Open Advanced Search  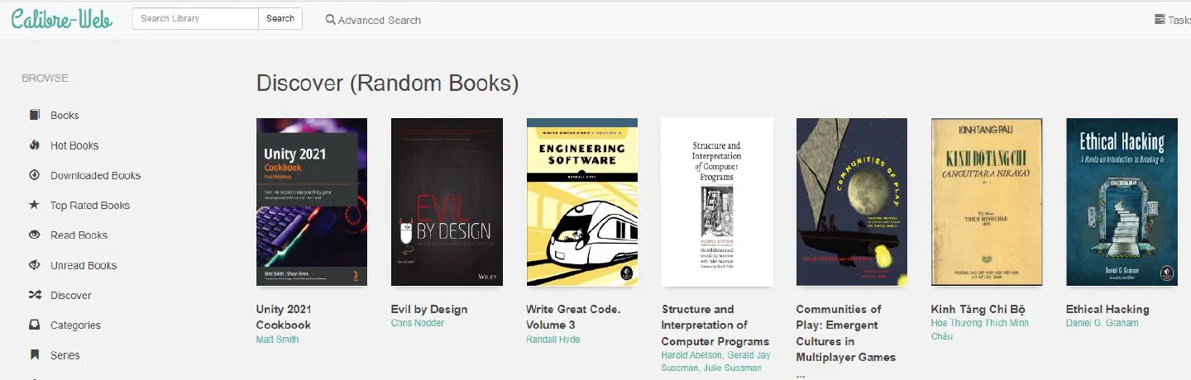pyautogui.click(x=373, y=20)
